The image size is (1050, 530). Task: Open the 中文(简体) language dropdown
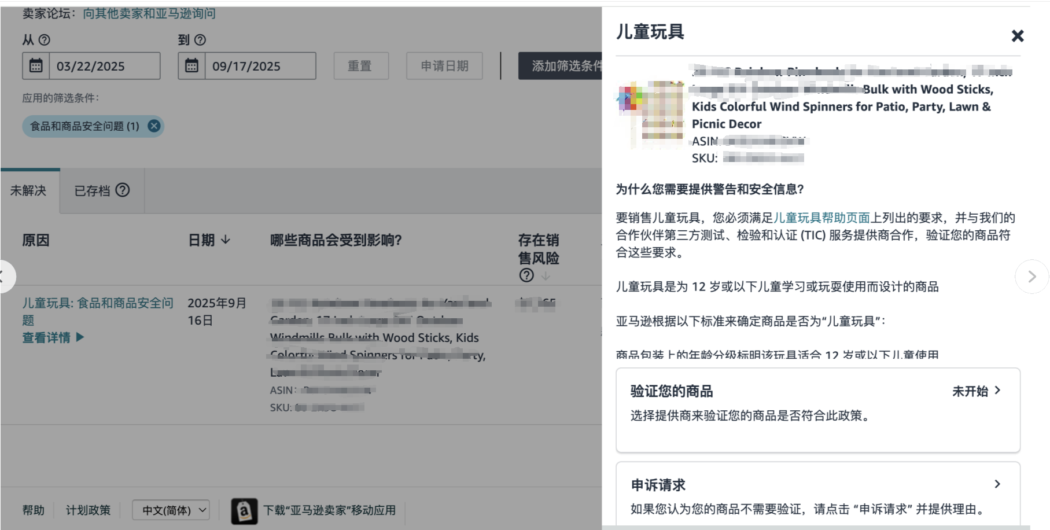click(171, 510)
